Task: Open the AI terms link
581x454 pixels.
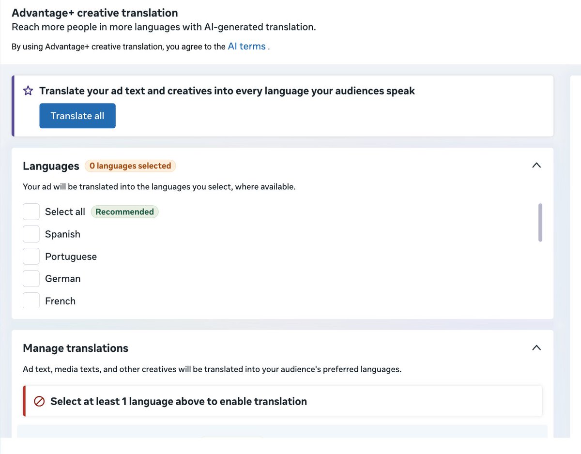Action: point(246,46)
